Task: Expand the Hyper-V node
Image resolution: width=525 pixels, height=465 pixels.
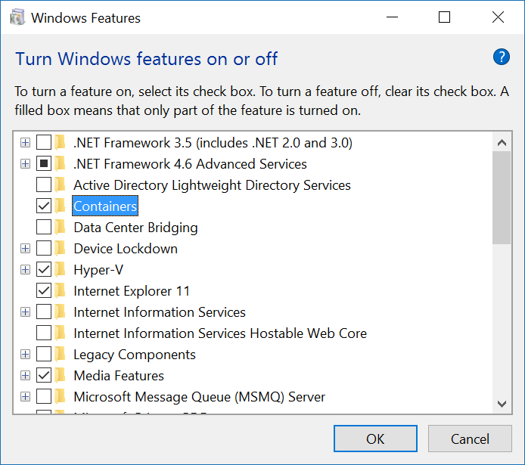Action: pos(25,270)
